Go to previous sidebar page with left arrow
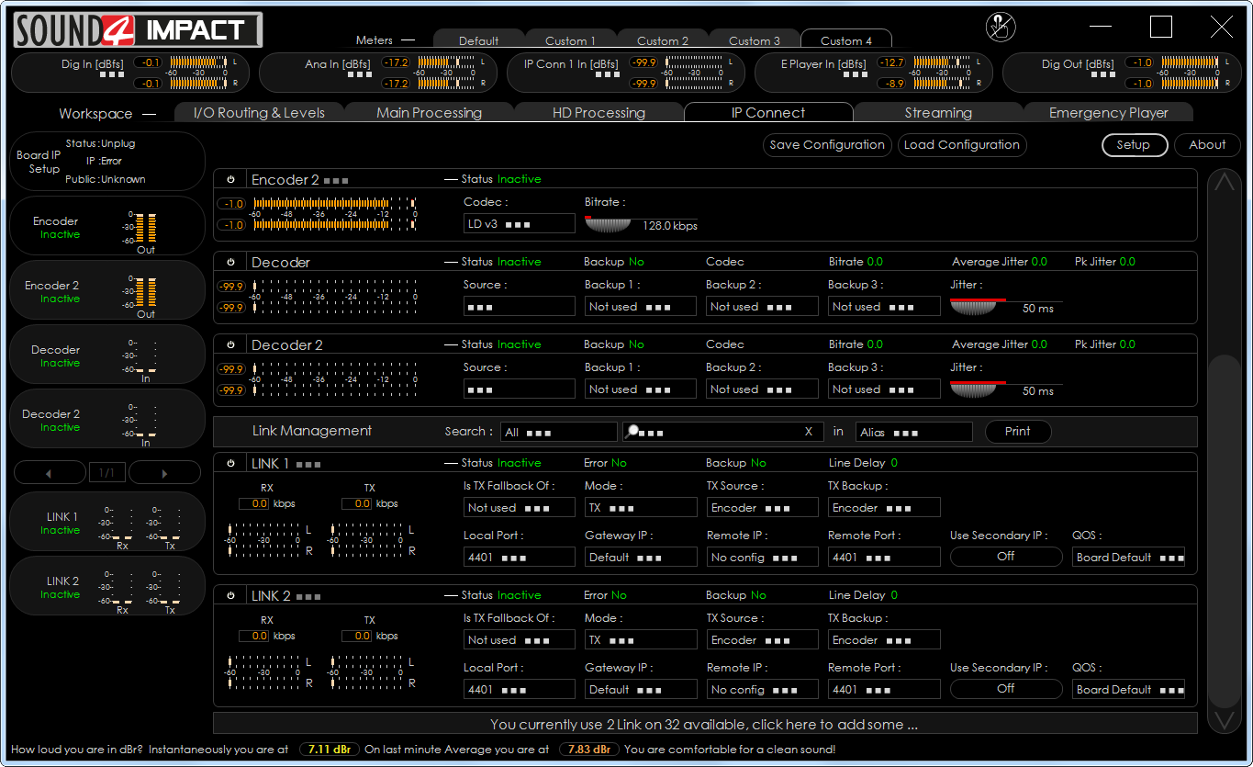The width and height of the screenshot is (1253, 767). [x=49, y=473]
